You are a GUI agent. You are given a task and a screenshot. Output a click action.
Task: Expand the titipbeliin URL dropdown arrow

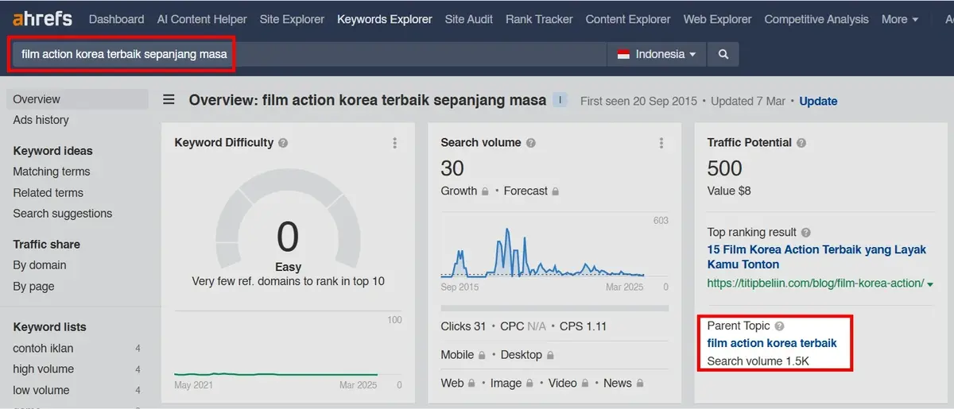point(930,284)
